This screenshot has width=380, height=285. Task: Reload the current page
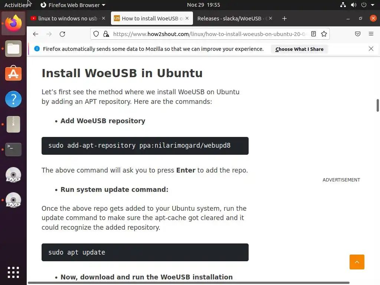point(62,34)
